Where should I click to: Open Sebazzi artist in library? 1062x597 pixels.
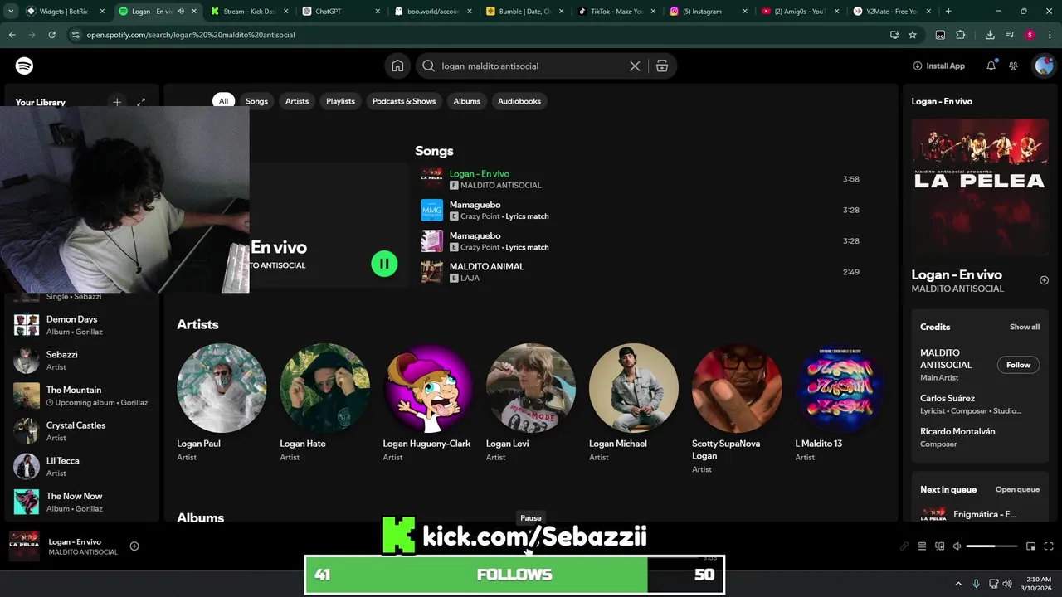(81, 360)
